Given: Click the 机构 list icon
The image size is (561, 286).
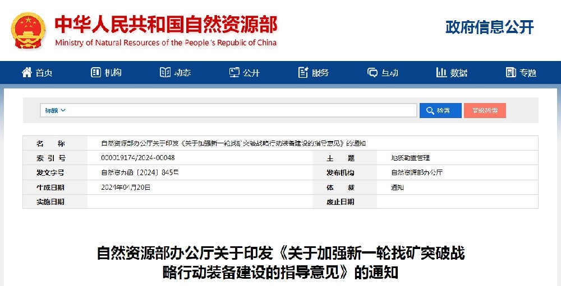Looking at the screenshot, I should tap(96, 73).
